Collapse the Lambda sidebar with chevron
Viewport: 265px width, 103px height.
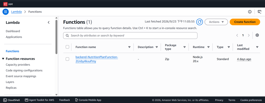(48, 22)
